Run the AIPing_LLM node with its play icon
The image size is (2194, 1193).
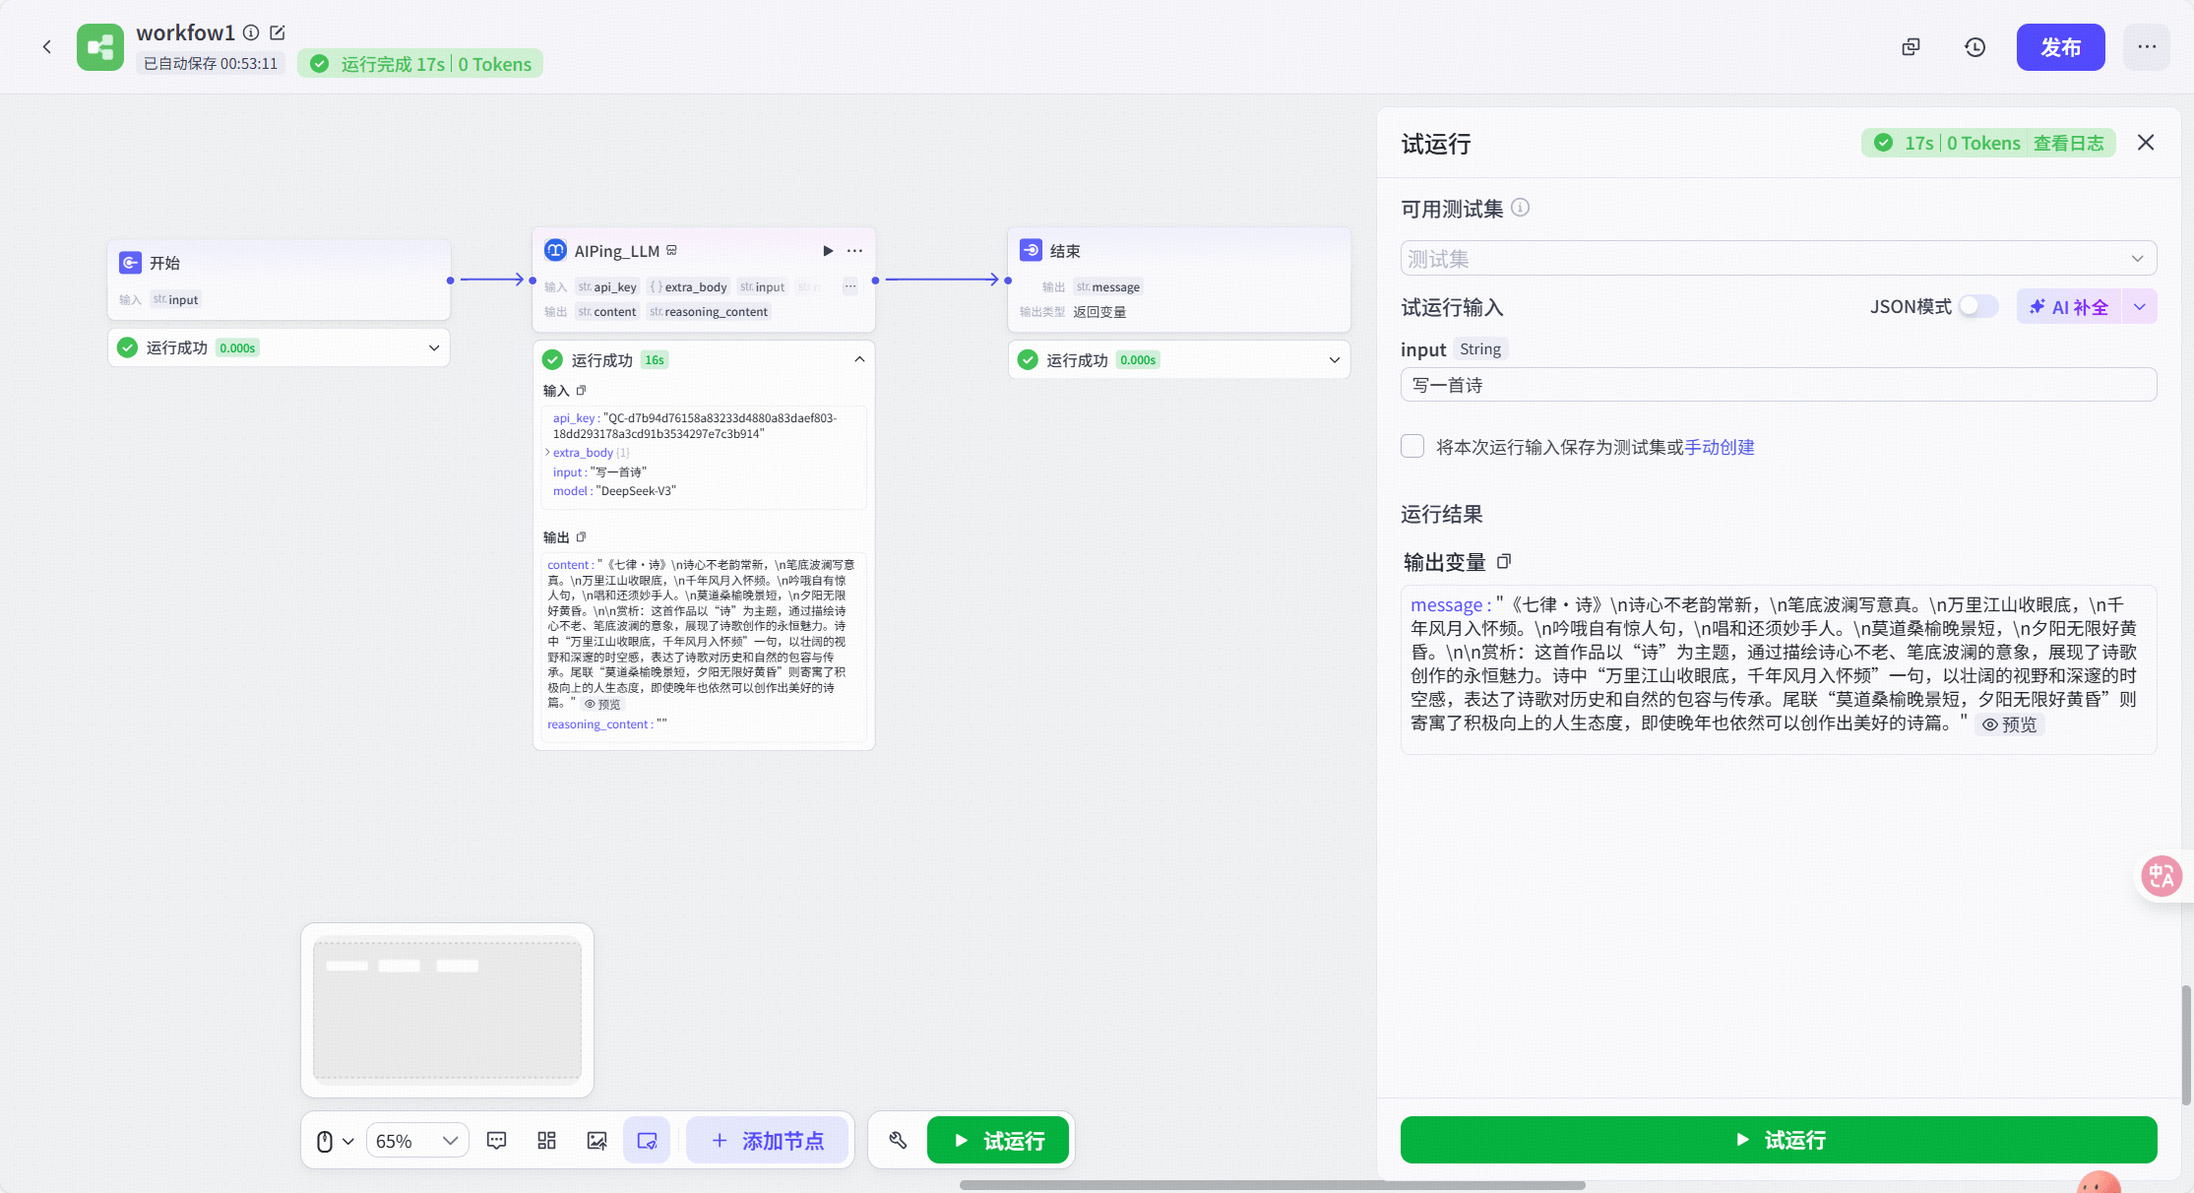827,250
